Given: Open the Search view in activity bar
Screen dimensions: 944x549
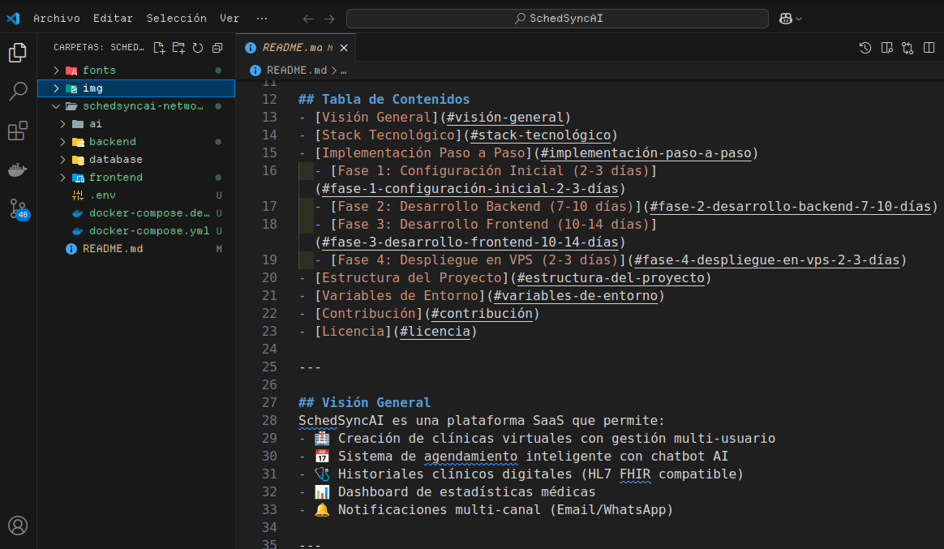Looking at the screenshot, I should 18,92.
